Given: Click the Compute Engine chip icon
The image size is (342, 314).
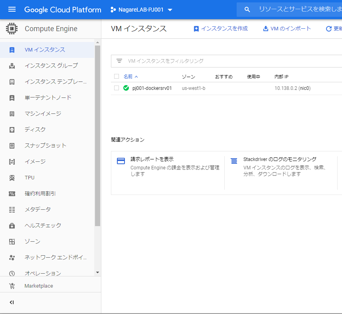Looking at the screenshot, I should (x=12, y=29).
